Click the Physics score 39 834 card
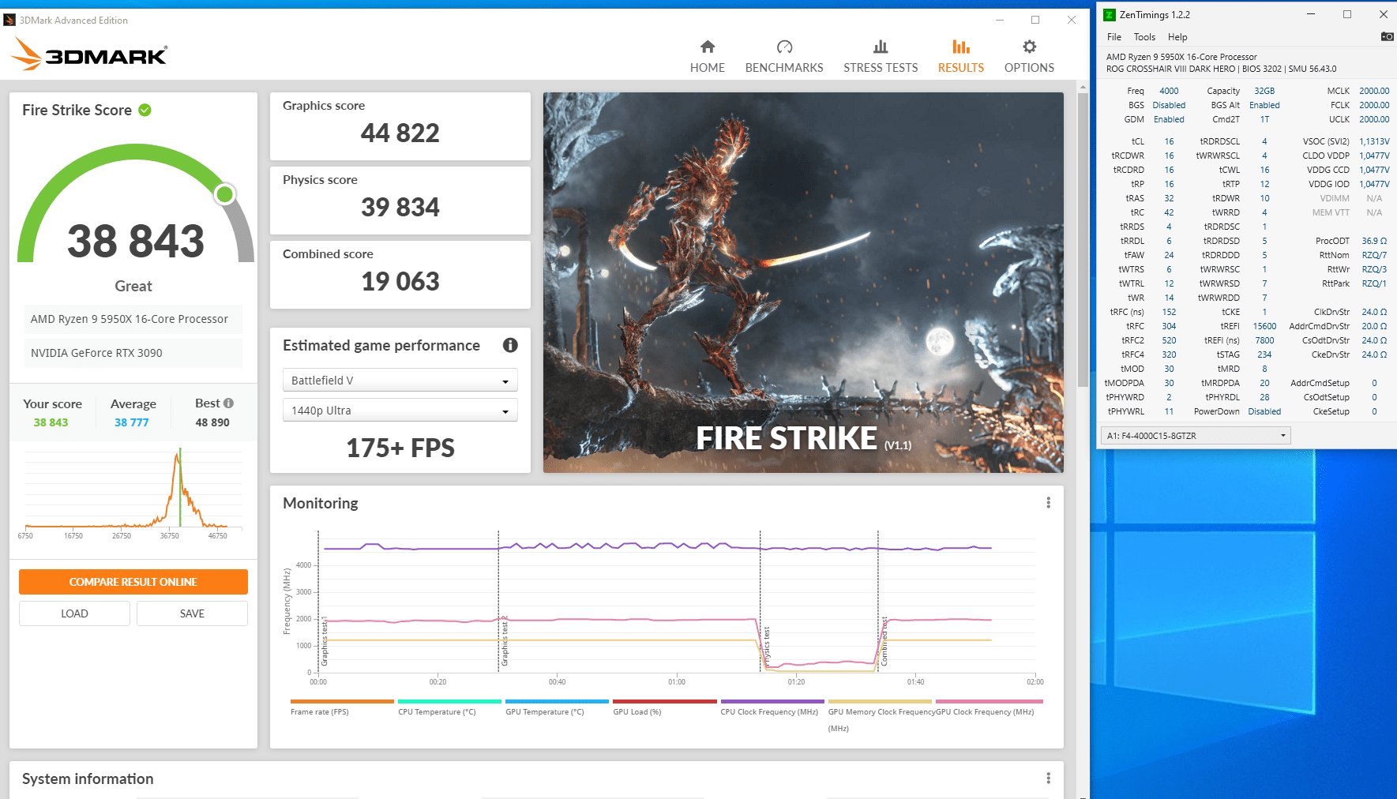The height and width of the screenshot is (799, 1397). 400,201
